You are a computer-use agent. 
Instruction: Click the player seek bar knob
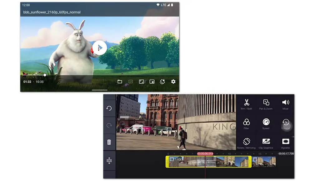(x=45, y=75)
